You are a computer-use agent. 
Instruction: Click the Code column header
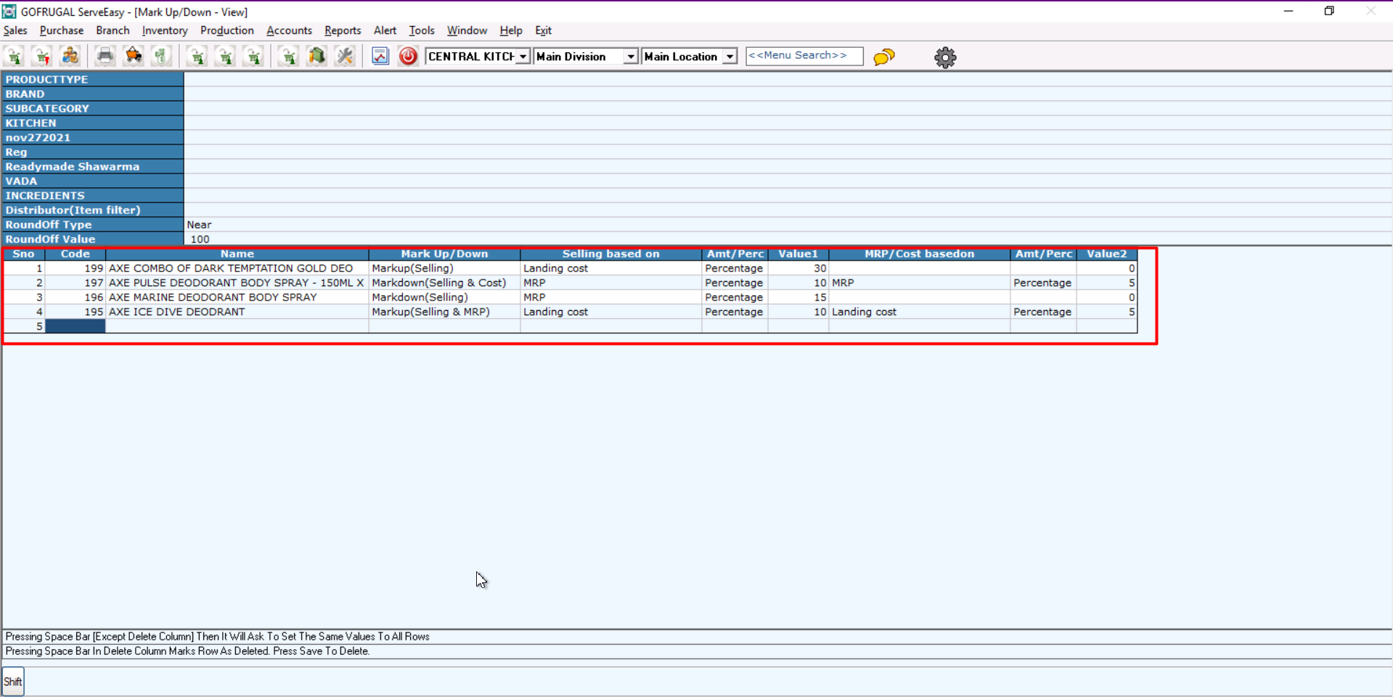coord(75,254)
